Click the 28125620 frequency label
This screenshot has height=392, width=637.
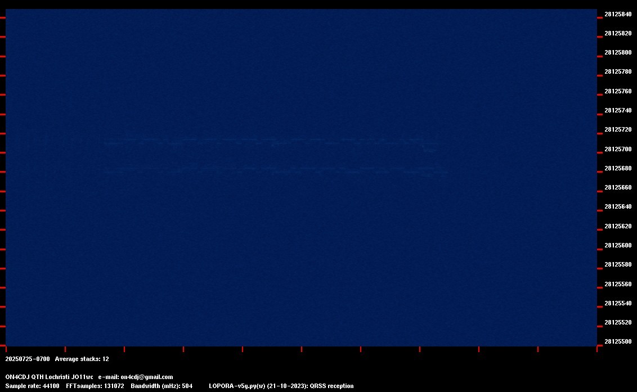tap(618, 226)
